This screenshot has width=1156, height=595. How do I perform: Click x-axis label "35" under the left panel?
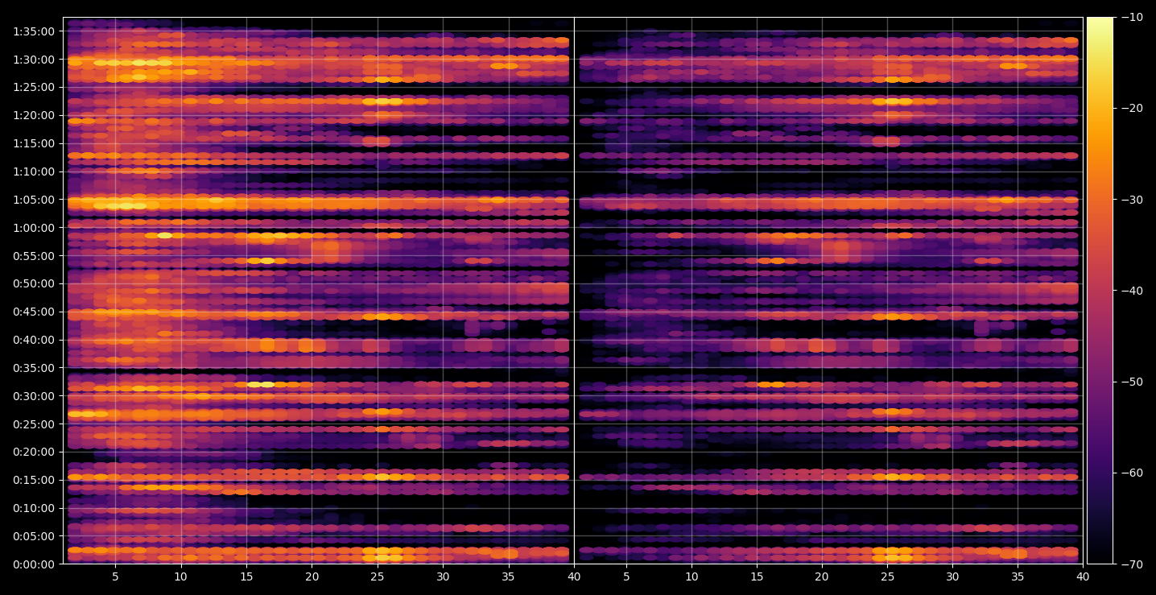[509, 577]
